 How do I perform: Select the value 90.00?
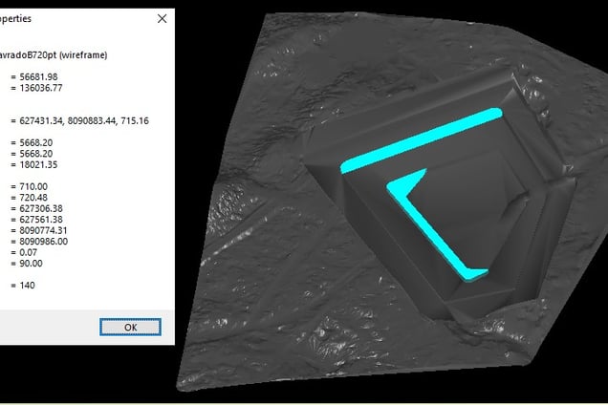point(31,264)
